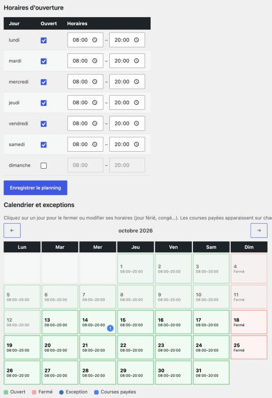Click the Calendrier et exceptions heading

[x=39, y=205]
